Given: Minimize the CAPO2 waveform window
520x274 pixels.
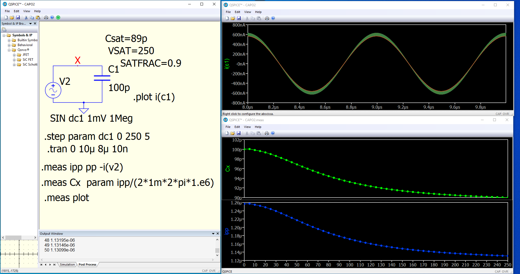Looking at the screenshot, I should (x=483, y=5).
